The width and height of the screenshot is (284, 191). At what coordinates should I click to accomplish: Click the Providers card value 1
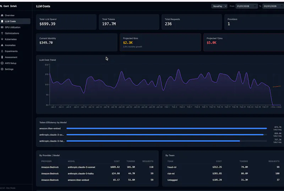pyautogui.click(x=229, y=24)
